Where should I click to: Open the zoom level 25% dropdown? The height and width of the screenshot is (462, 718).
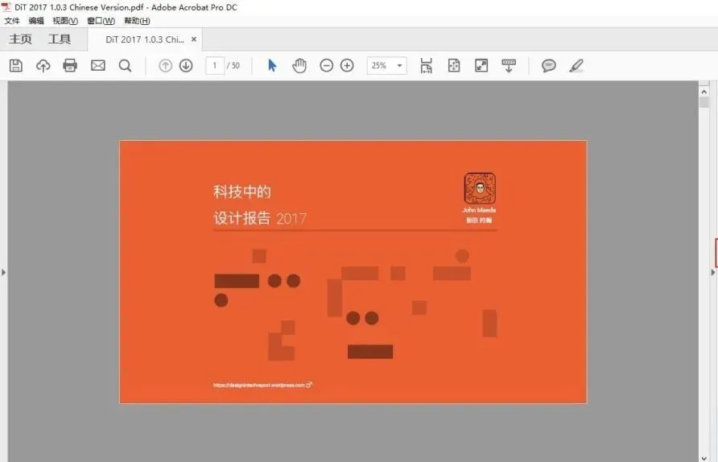(x=387, y=65)
